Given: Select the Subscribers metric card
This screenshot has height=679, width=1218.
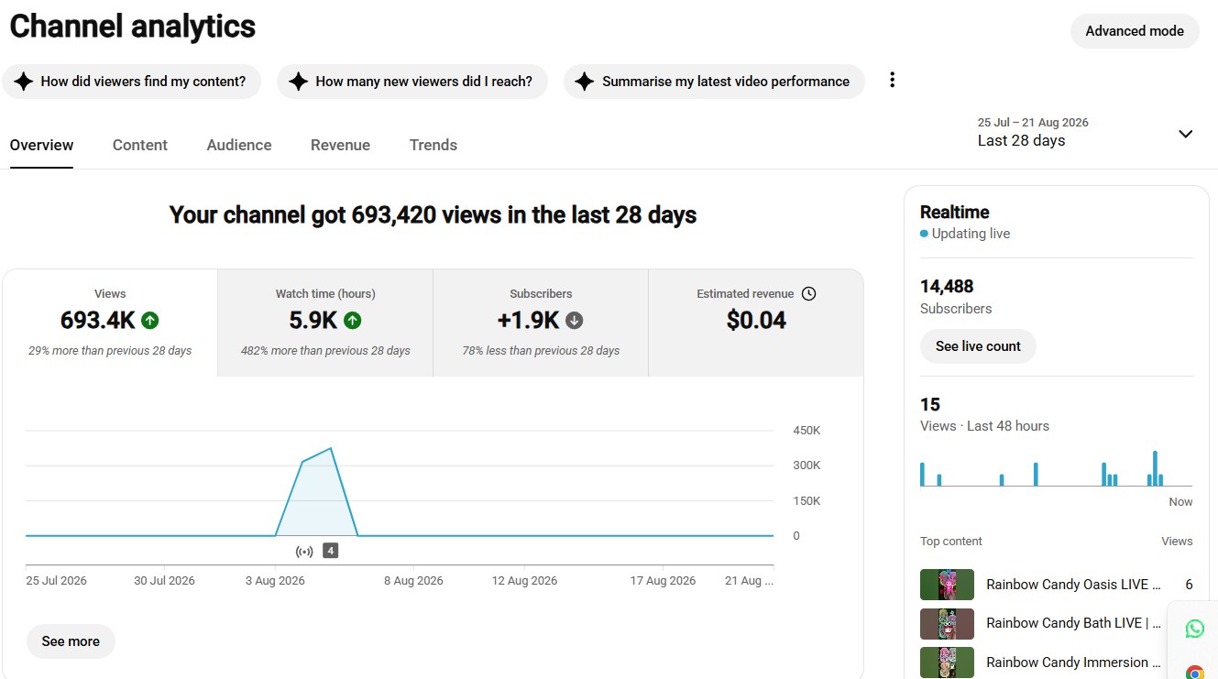Looking at the screenshot, I should pos(541,323).
